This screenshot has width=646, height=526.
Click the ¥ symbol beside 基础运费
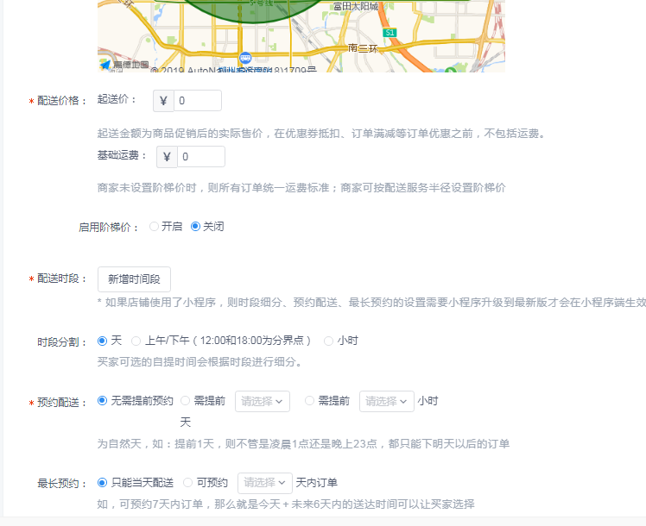pyautogui.click(x=167, y=157)
